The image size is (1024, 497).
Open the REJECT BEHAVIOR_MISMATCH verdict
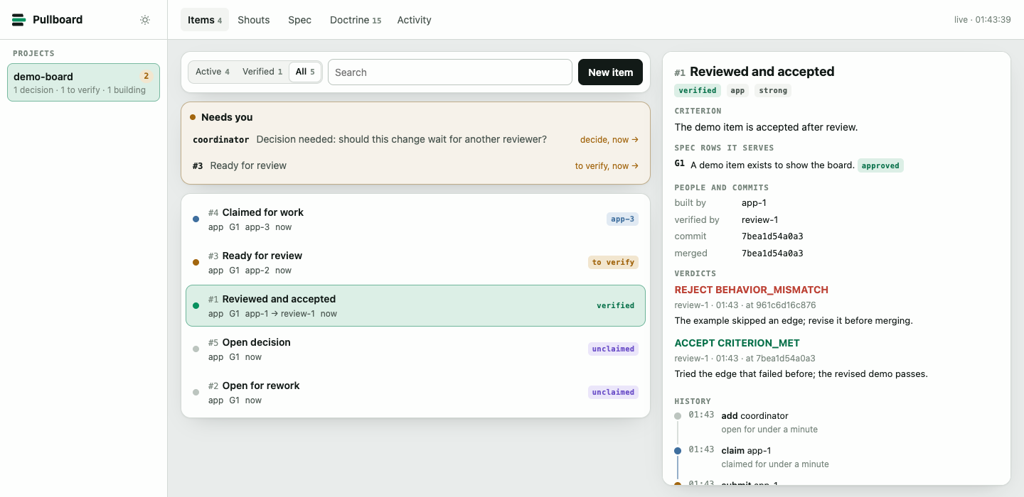click(752, 290)
